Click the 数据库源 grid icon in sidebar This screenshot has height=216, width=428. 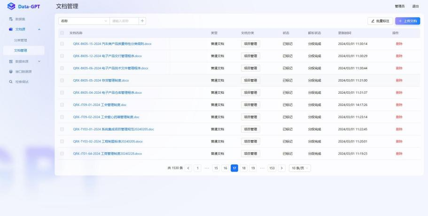11,61
